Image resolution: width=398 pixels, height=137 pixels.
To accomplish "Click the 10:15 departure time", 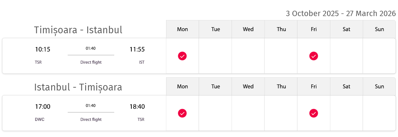I will tap(43, 49).
